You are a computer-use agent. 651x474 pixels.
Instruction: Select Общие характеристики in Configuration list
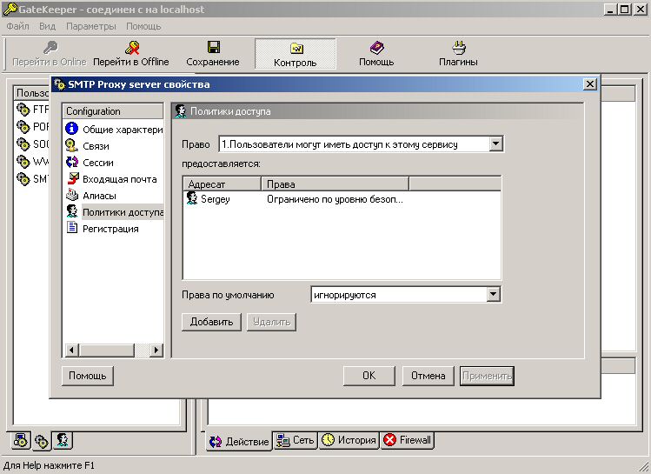click(x=123, y=130)
